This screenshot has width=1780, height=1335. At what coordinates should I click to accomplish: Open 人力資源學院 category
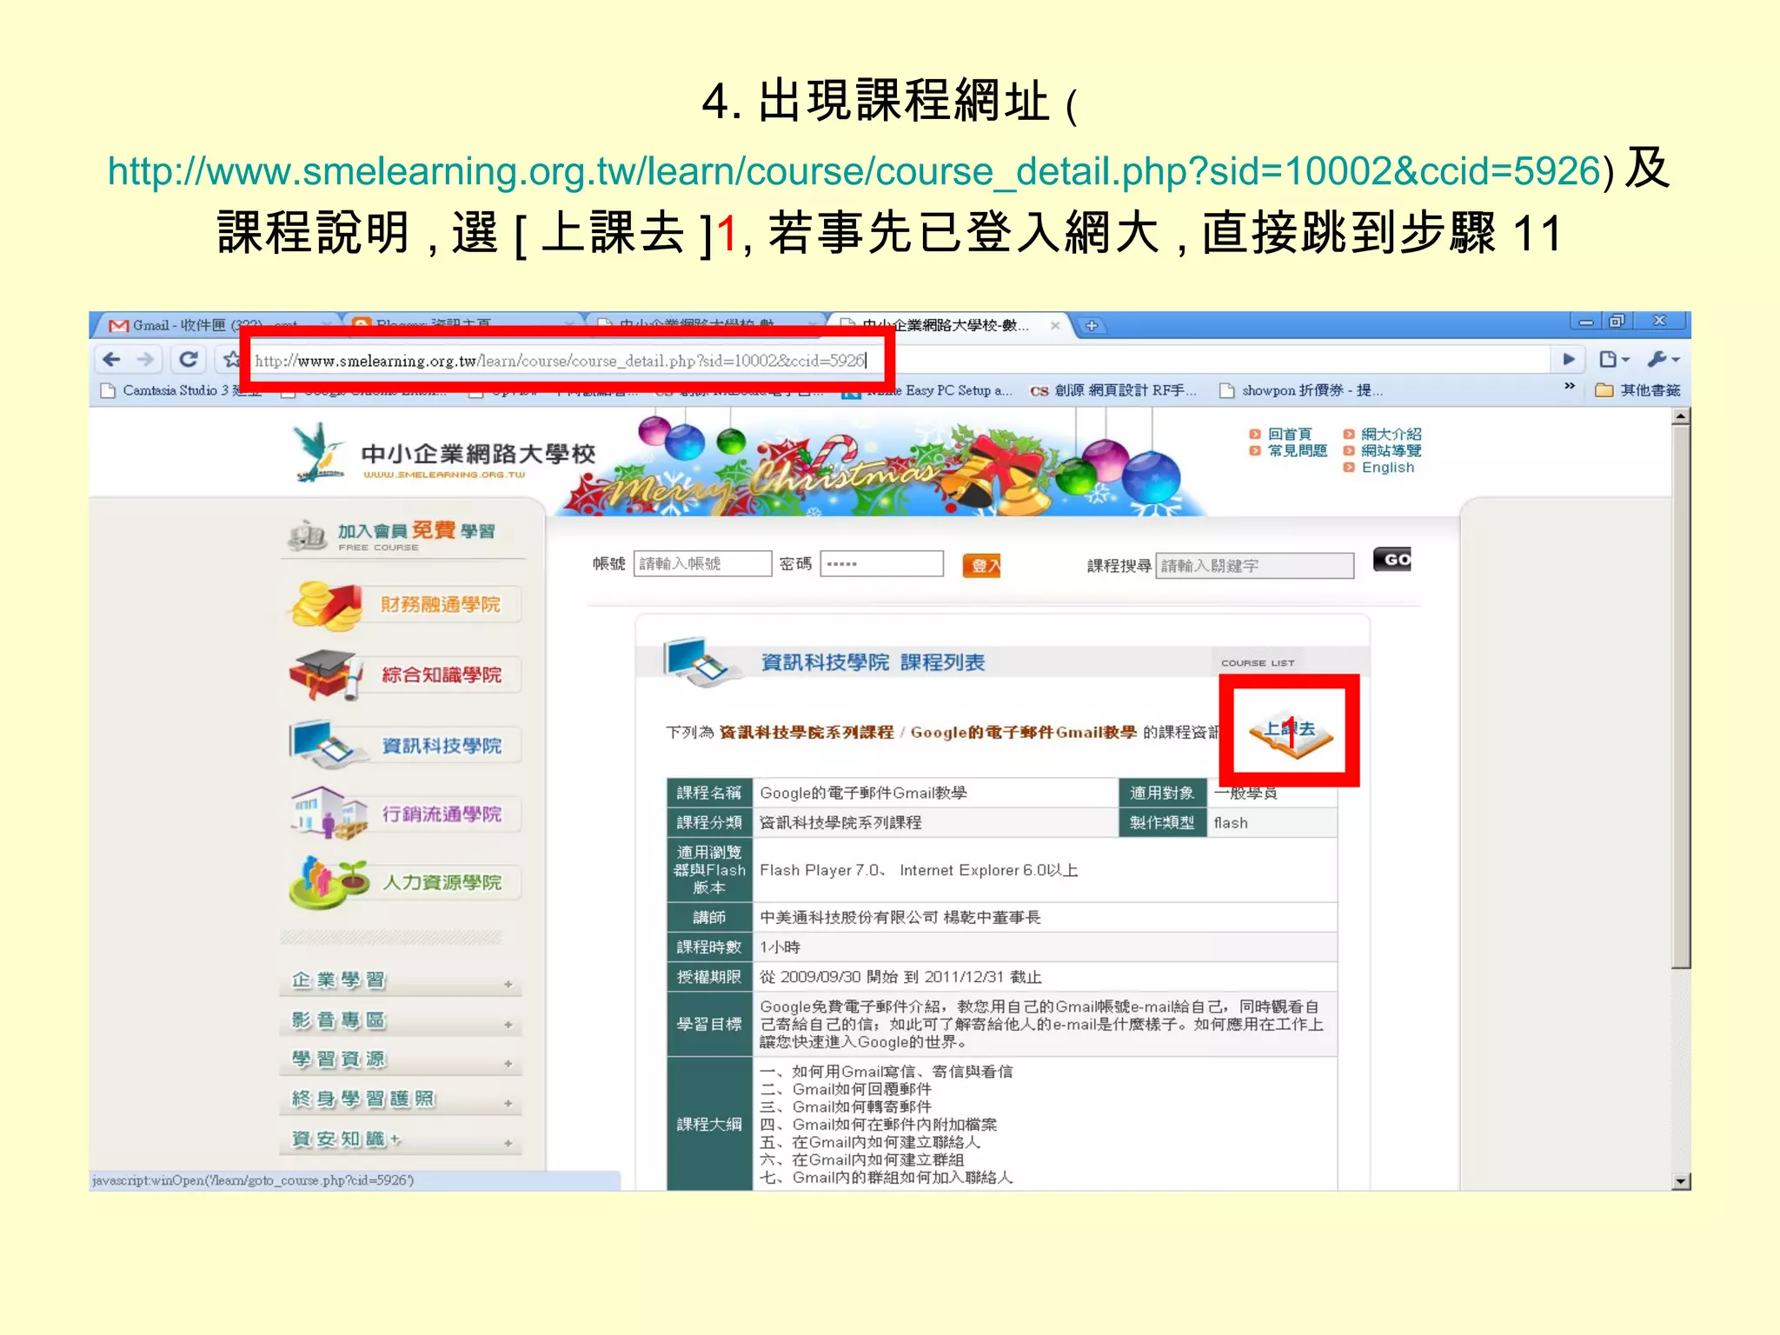406,882
